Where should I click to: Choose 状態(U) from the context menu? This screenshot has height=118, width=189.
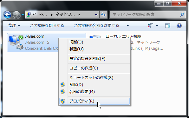(x=94, y=49)
